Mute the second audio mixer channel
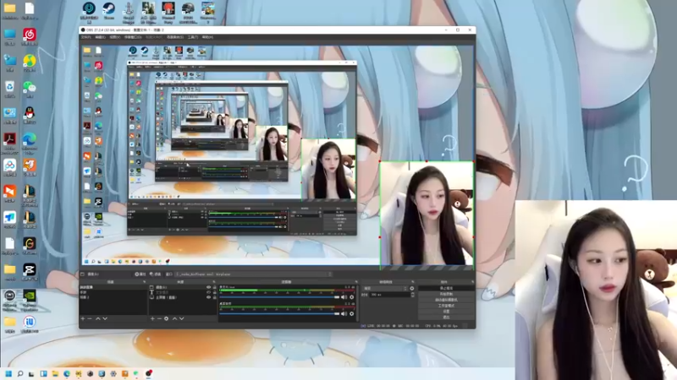Viewport: 677px width, 380px height. [344, 313]
